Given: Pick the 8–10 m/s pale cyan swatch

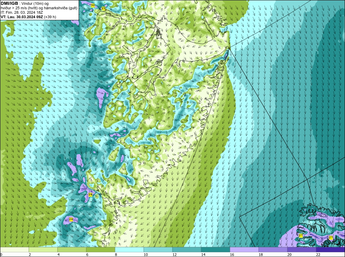Looking at the screenshot, I should coord(129,249).
